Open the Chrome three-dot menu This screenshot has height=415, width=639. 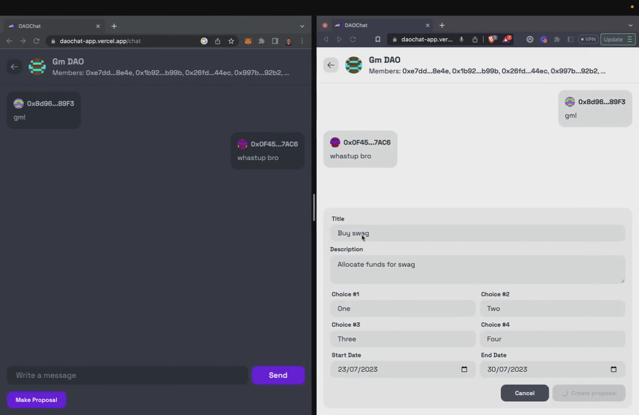coord(302,41)
